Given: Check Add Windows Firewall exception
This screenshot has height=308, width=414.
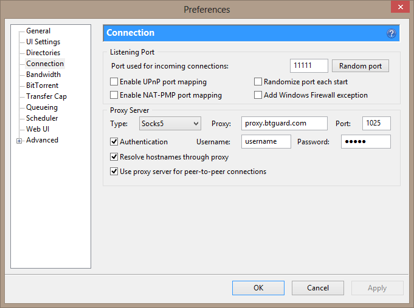Looking at the screenshot, I should [x=258, y=95].
